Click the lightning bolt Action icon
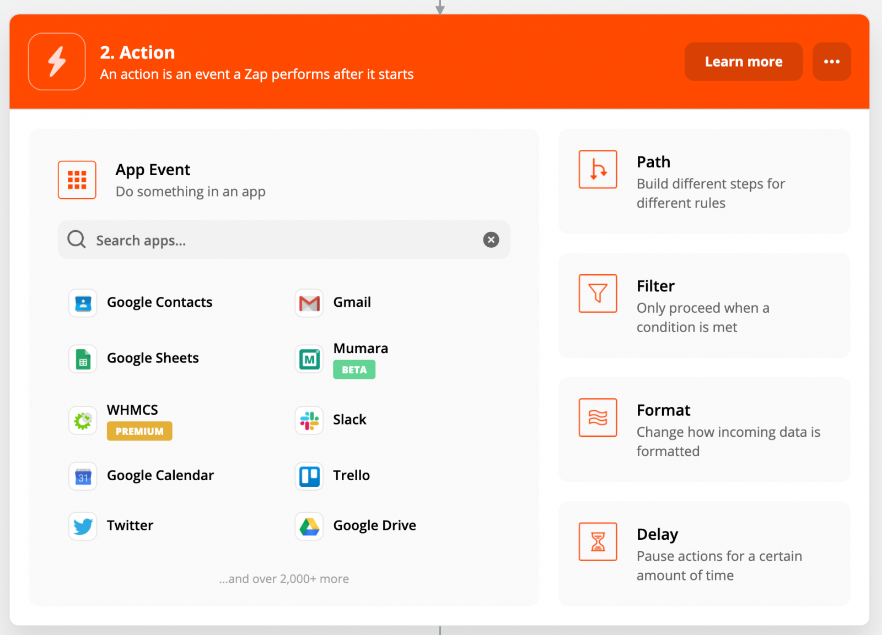The width and height of the screenshot is (882, 635). point(57,61)
